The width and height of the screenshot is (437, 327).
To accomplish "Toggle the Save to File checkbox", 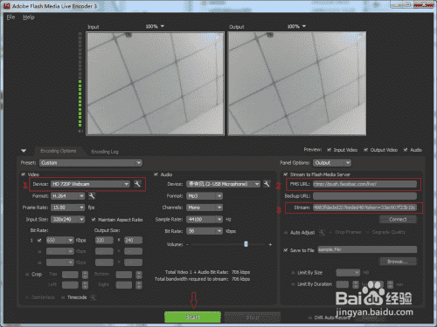I will (286, 250).
